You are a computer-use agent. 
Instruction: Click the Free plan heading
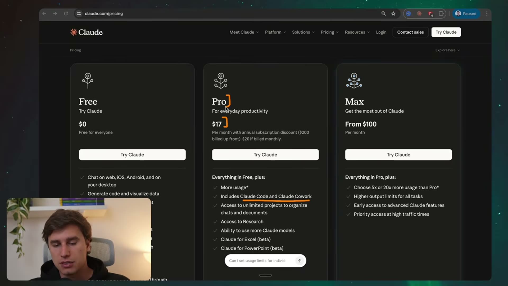coord(88,101)
